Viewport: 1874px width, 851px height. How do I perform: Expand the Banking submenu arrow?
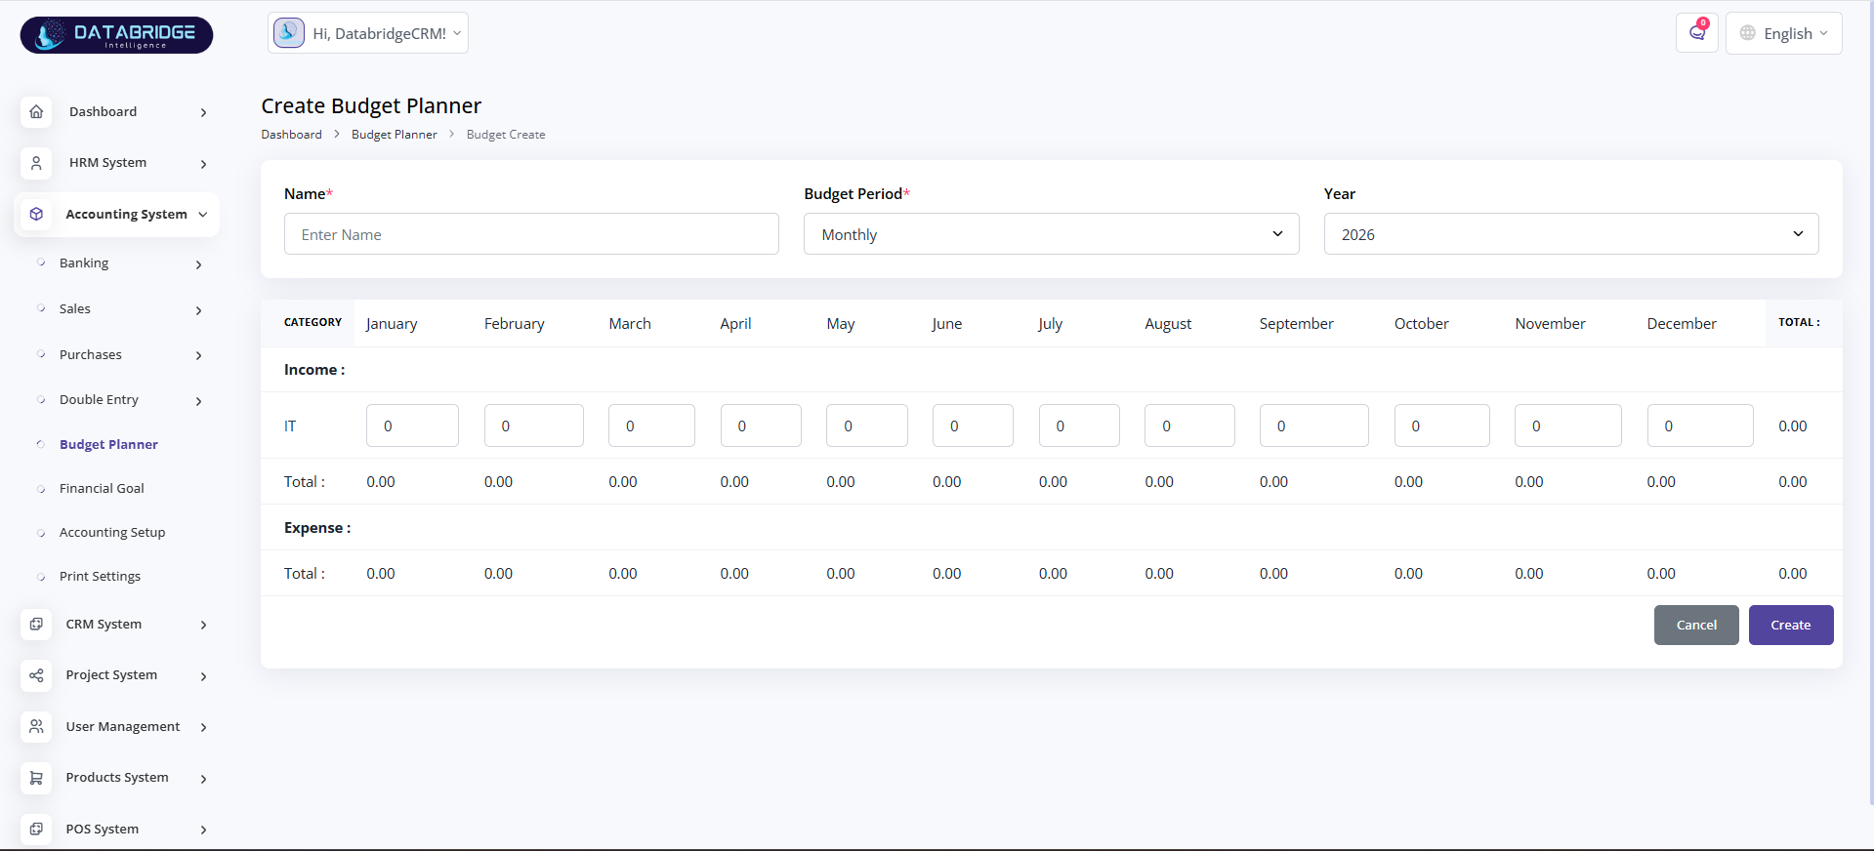[198, 264]
